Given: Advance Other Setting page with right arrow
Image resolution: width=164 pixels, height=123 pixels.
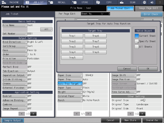Looking at the screenshot, I should click(142, 114).
